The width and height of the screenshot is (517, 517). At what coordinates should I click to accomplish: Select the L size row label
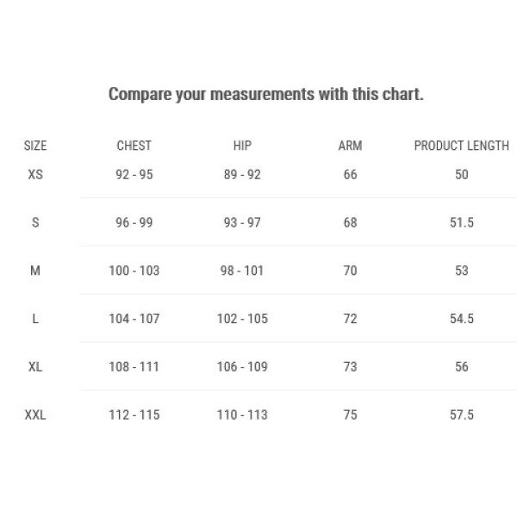tap(35, 319)
